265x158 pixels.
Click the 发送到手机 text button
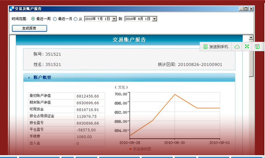point(218,46)
